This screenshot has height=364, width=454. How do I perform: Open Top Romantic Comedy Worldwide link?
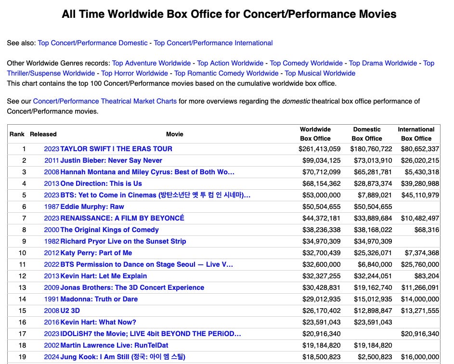point(226,73)
